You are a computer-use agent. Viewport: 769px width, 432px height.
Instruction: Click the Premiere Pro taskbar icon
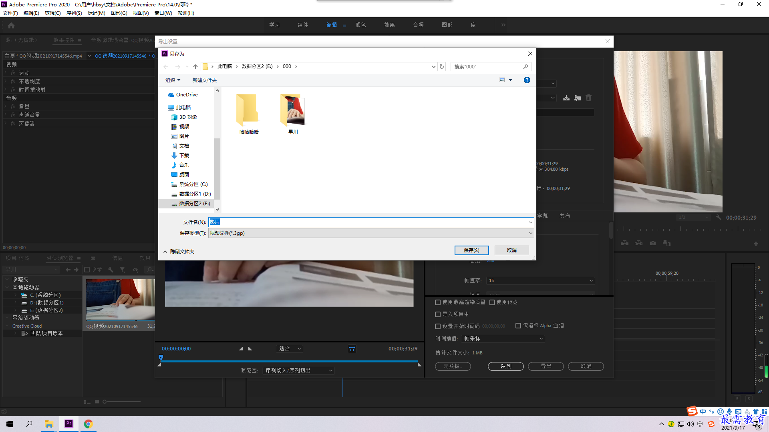69,424
